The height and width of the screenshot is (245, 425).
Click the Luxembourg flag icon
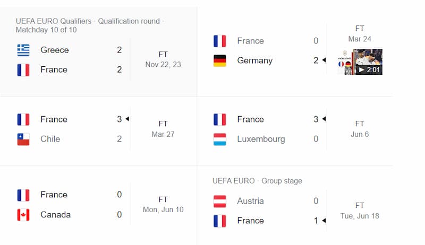(x=220, y=139)
